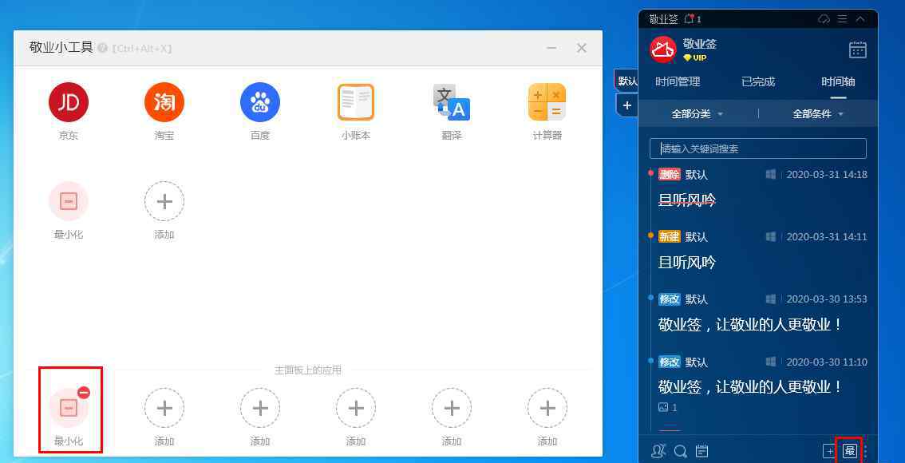The height and width of the screenshot is (463, 905).
Task: Minimize the 敬业小工具 window
Action: coord(551,48)
